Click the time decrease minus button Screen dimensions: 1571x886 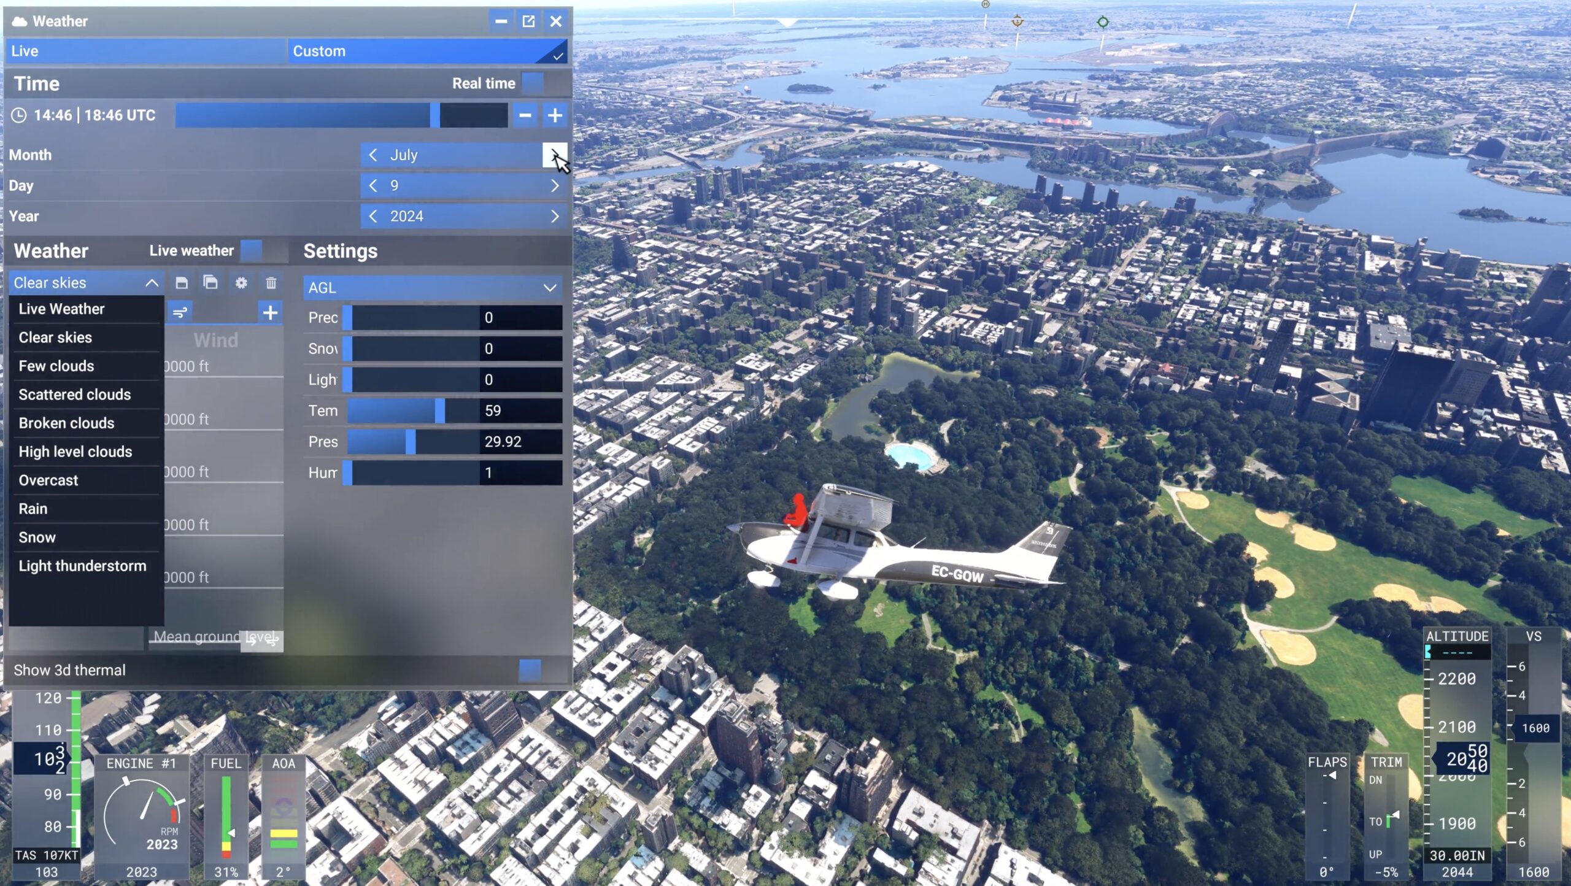525,115
